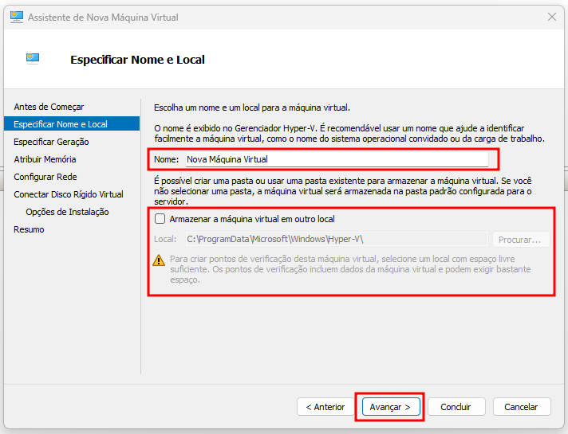
Task: Click the Hyper-V wizard title bar icon
Action: pos(16,17)
